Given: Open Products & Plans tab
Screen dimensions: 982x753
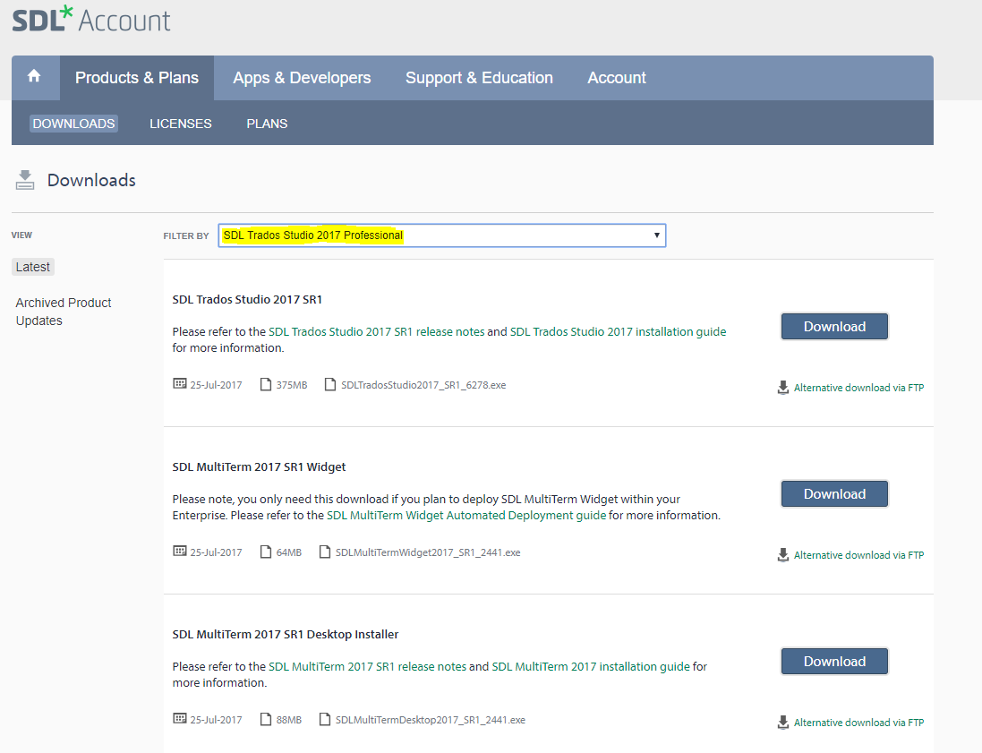Looking at the screenshot, I should point(137,78).
